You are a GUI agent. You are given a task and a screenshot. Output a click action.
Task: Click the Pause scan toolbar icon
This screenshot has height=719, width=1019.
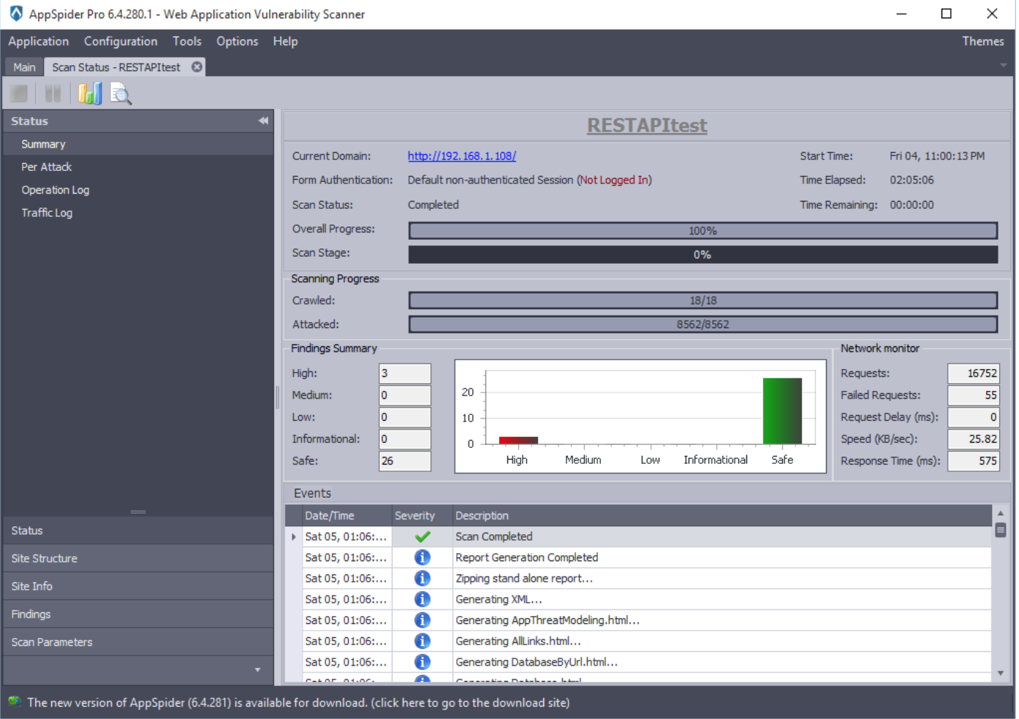point(53,94)
